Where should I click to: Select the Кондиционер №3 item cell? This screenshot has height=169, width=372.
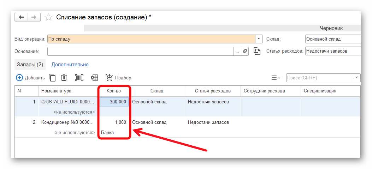(x=68, y=122)
